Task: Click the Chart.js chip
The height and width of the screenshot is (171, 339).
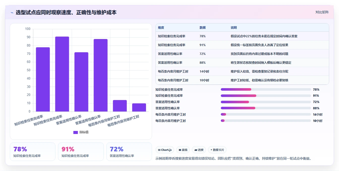Action: [165, 150]
